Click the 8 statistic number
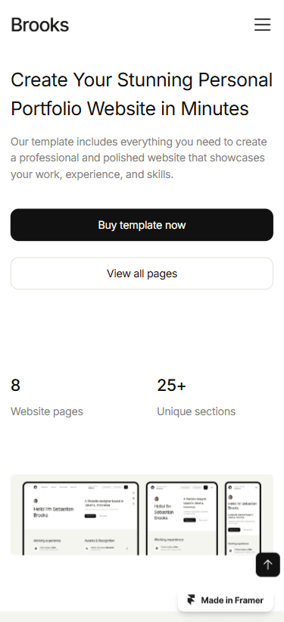Screen dimensions: 284x622 pyautogui.click(x=15, y=385)
